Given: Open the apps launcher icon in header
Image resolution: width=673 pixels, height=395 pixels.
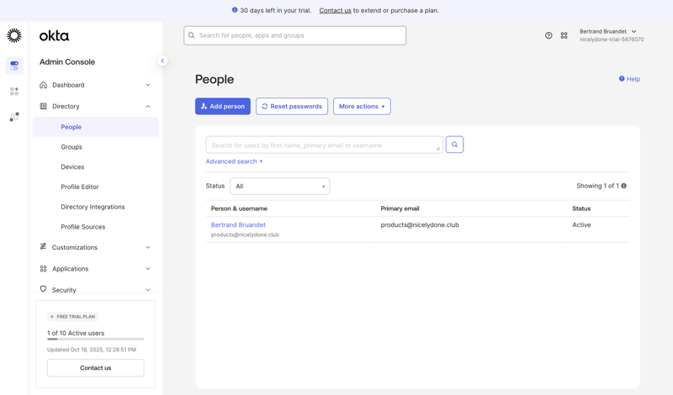Looking at the screenshot, I should 564,35.
